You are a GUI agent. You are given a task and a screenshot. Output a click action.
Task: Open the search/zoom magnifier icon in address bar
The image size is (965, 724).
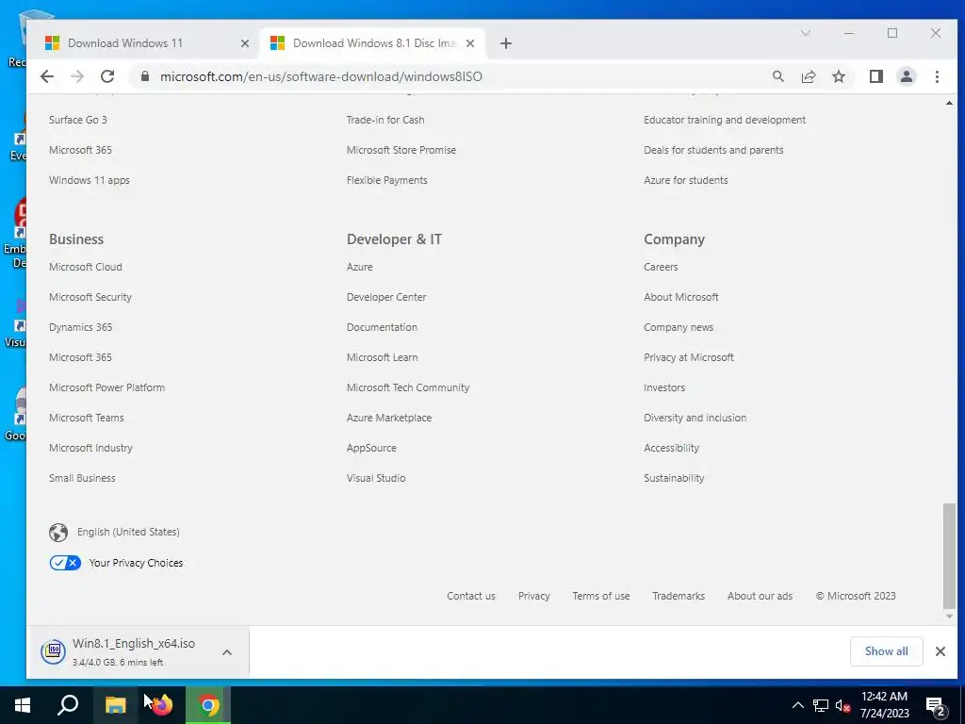click(x=777, y=76)
